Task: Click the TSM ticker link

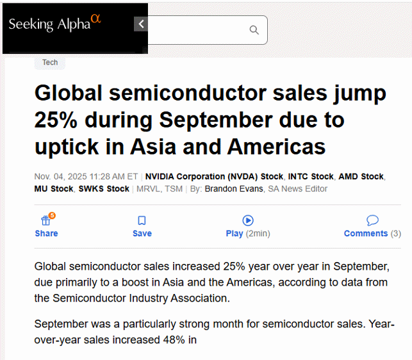Action: pos(173,189)
